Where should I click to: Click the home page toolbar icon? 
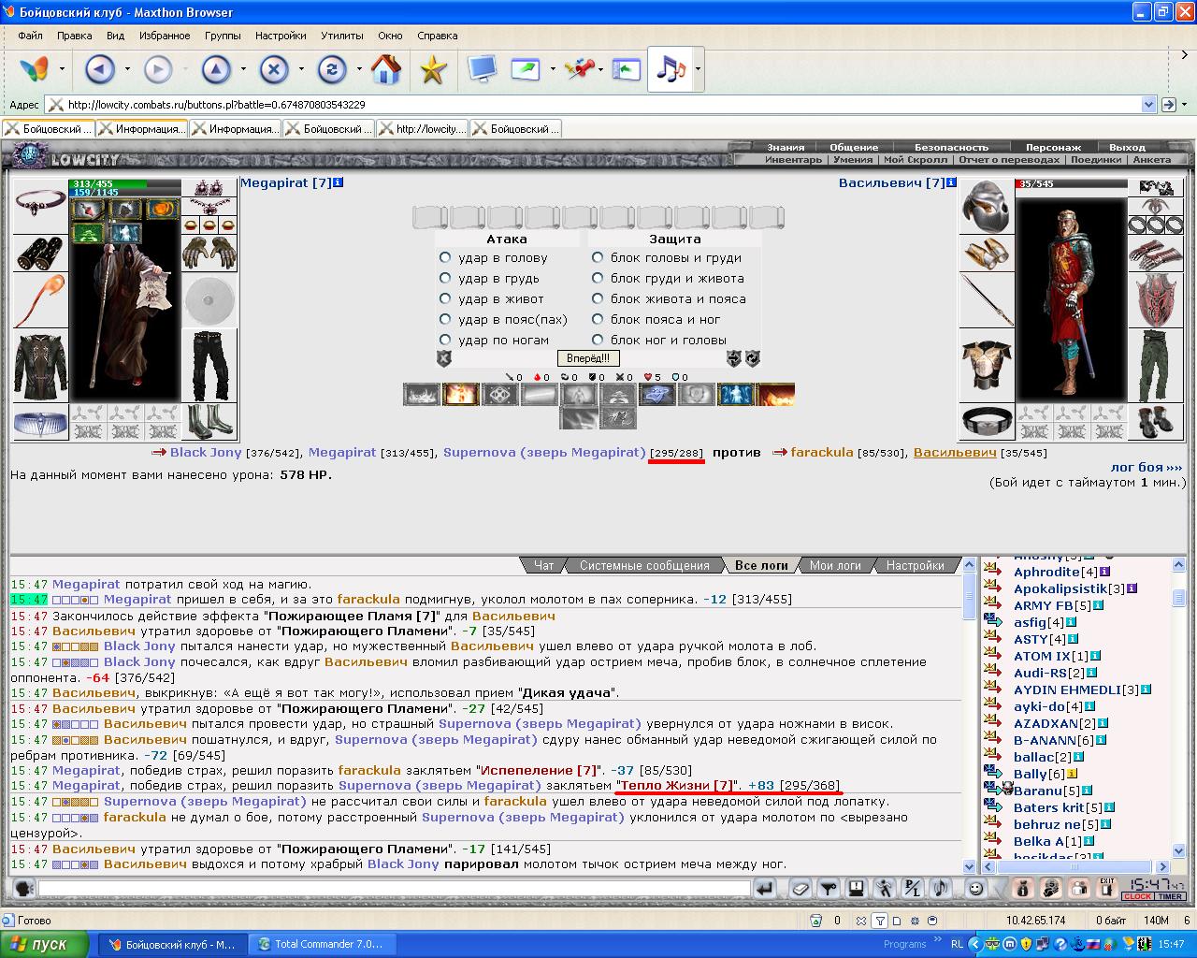(385, 69)
